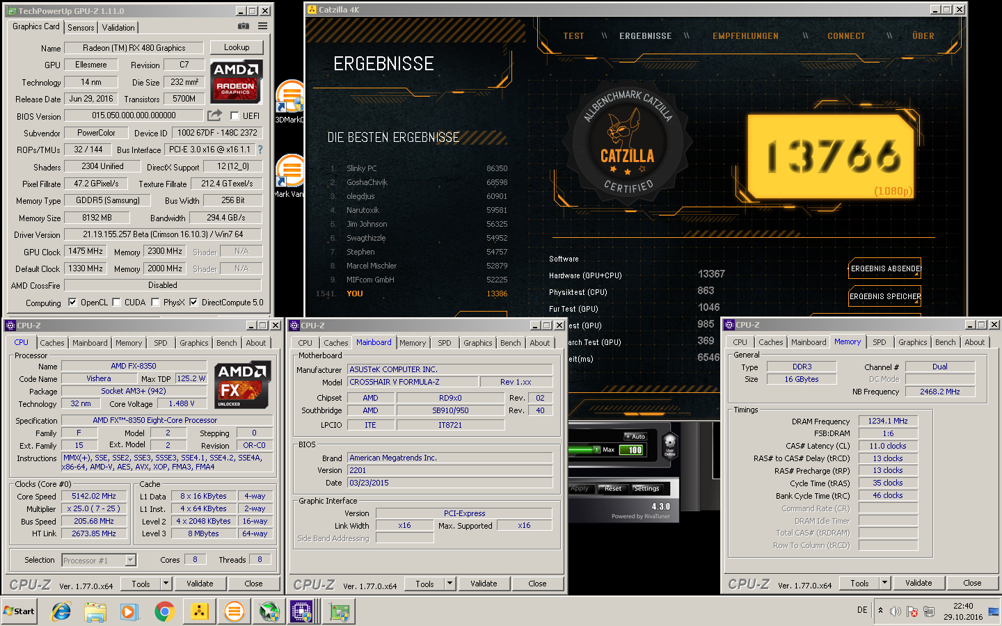Click the Catzilla Certified badge
Image resolution: width=1002 pixels, height=626 pixels.
click(x=628, y=143)
